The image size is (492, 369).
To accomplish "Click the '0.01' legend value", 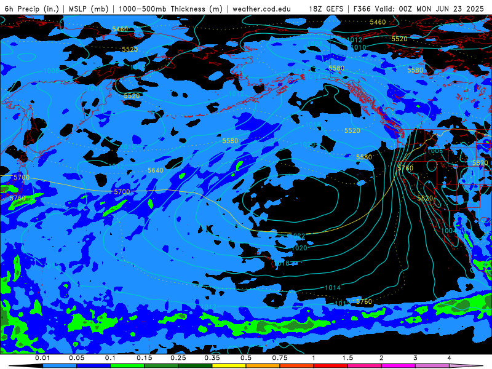I will tap(42, 358).
